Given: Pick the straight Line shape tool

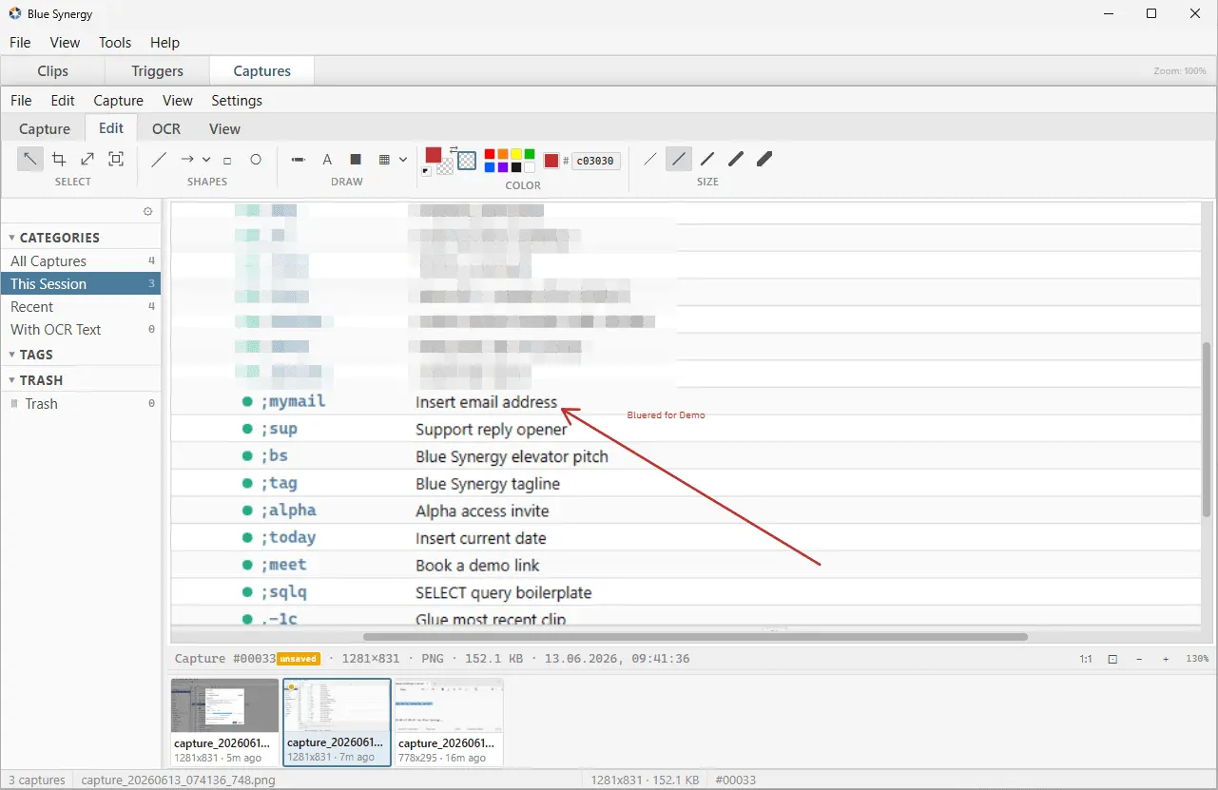Looking at the screenshot, I should click(159, 160).
